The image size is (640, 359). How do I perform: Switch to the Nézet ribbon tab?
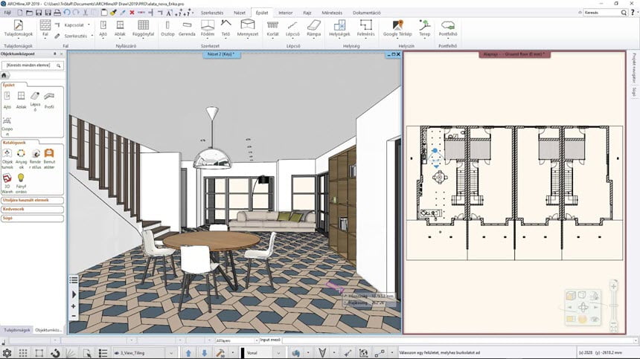point(240,13)
